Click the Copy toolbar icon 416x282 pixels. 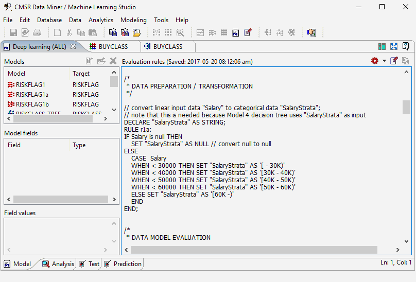[x=81, y=32]
